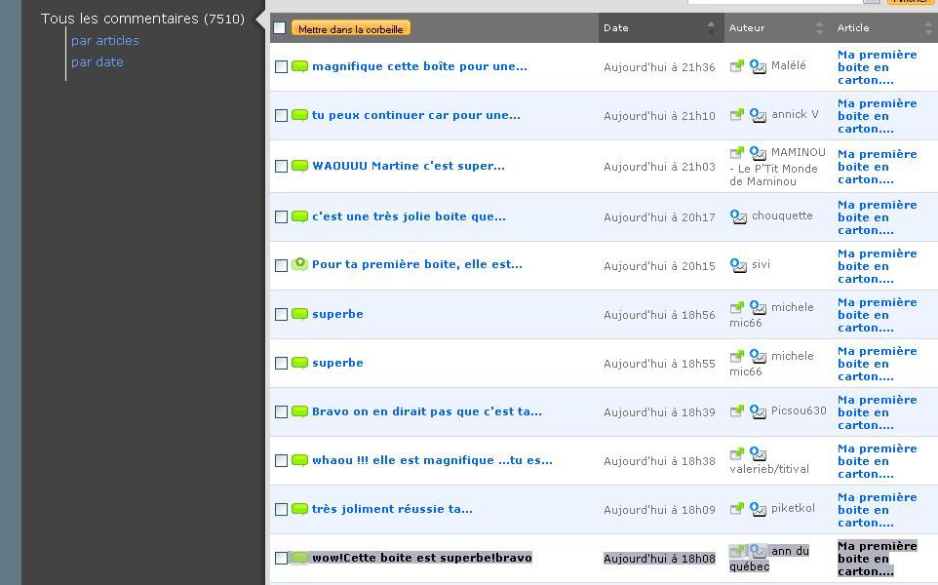Open blog link icon for michele mic66 at 18h56
This screenshot has width=938, height=585.
click(737, 307)
